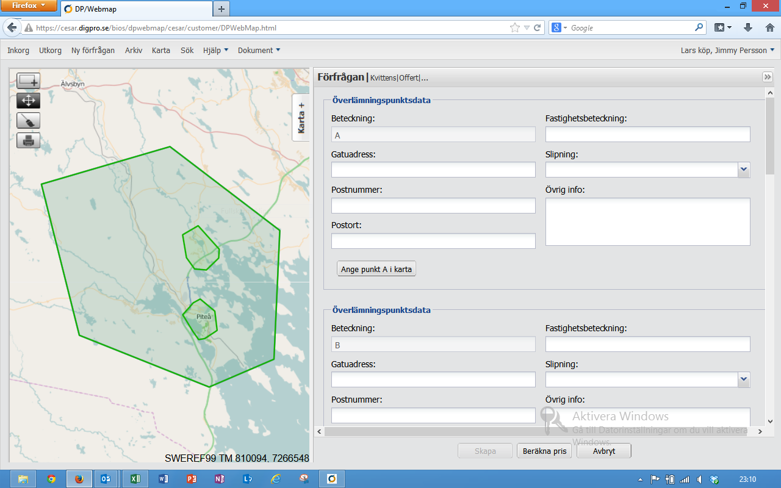Click Övrig info text area for point A
Image resolution: width=781 pixels, height=488 pixels.
click(x=647, y=222)
